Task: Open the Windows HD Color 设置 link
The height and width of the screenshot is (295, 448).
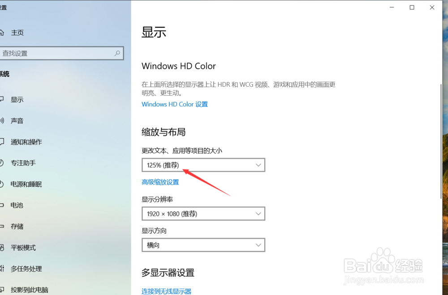Action: coord(175,104)
